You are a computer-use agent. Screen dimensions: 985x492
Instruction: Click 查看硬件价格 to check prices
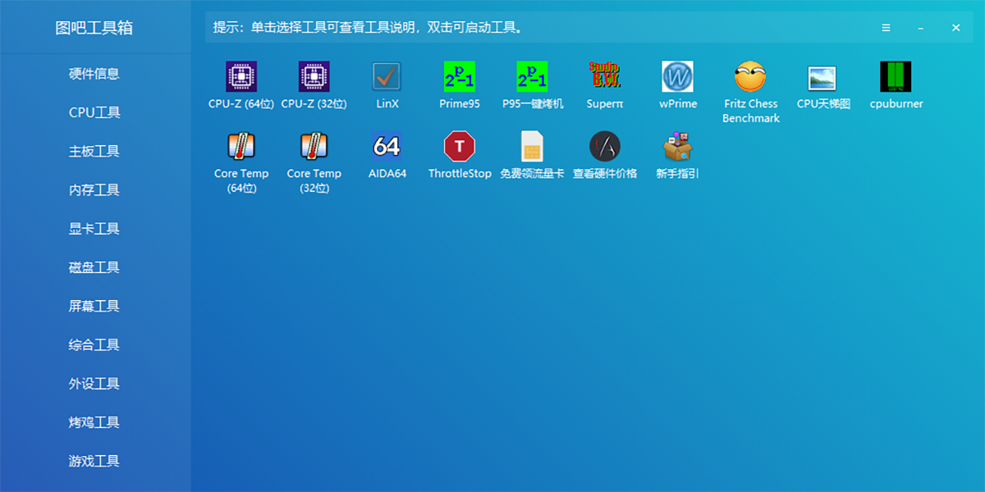(604, 148)
